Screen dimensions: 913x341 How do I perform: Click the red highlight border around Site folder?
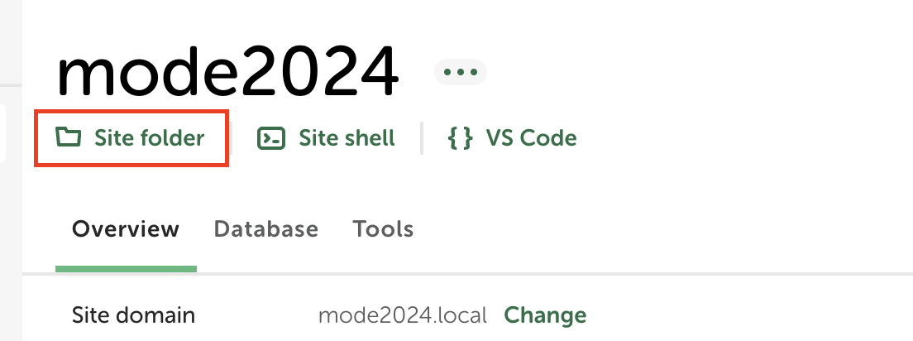[131, 111]
